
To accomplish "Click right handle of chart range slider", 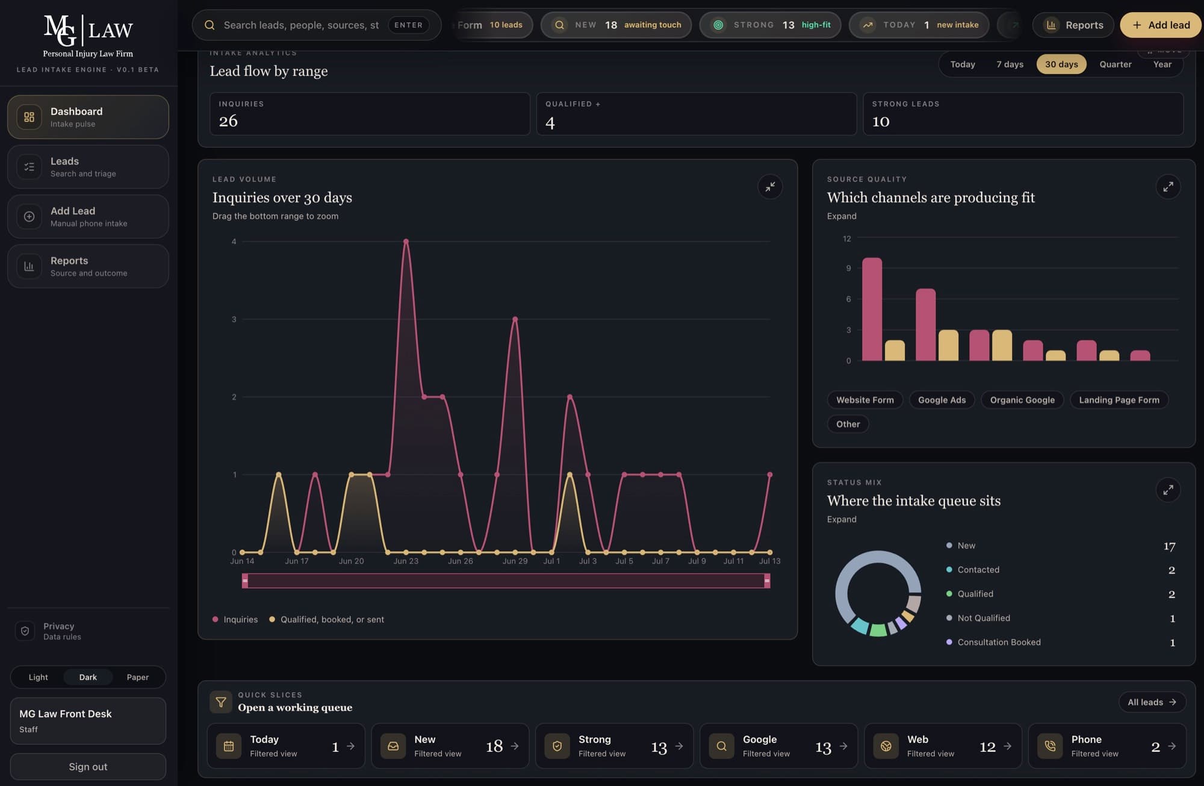I will (x=767, y=581).
